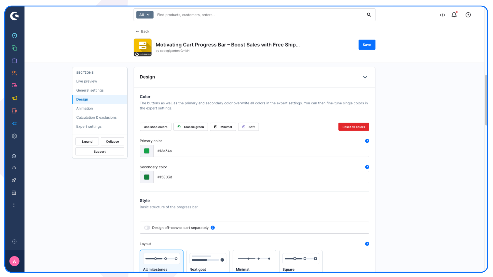The height and width of the screenshot is (277, 493).
Task: Click the user avatar A
Action: [x=14, y=261]
